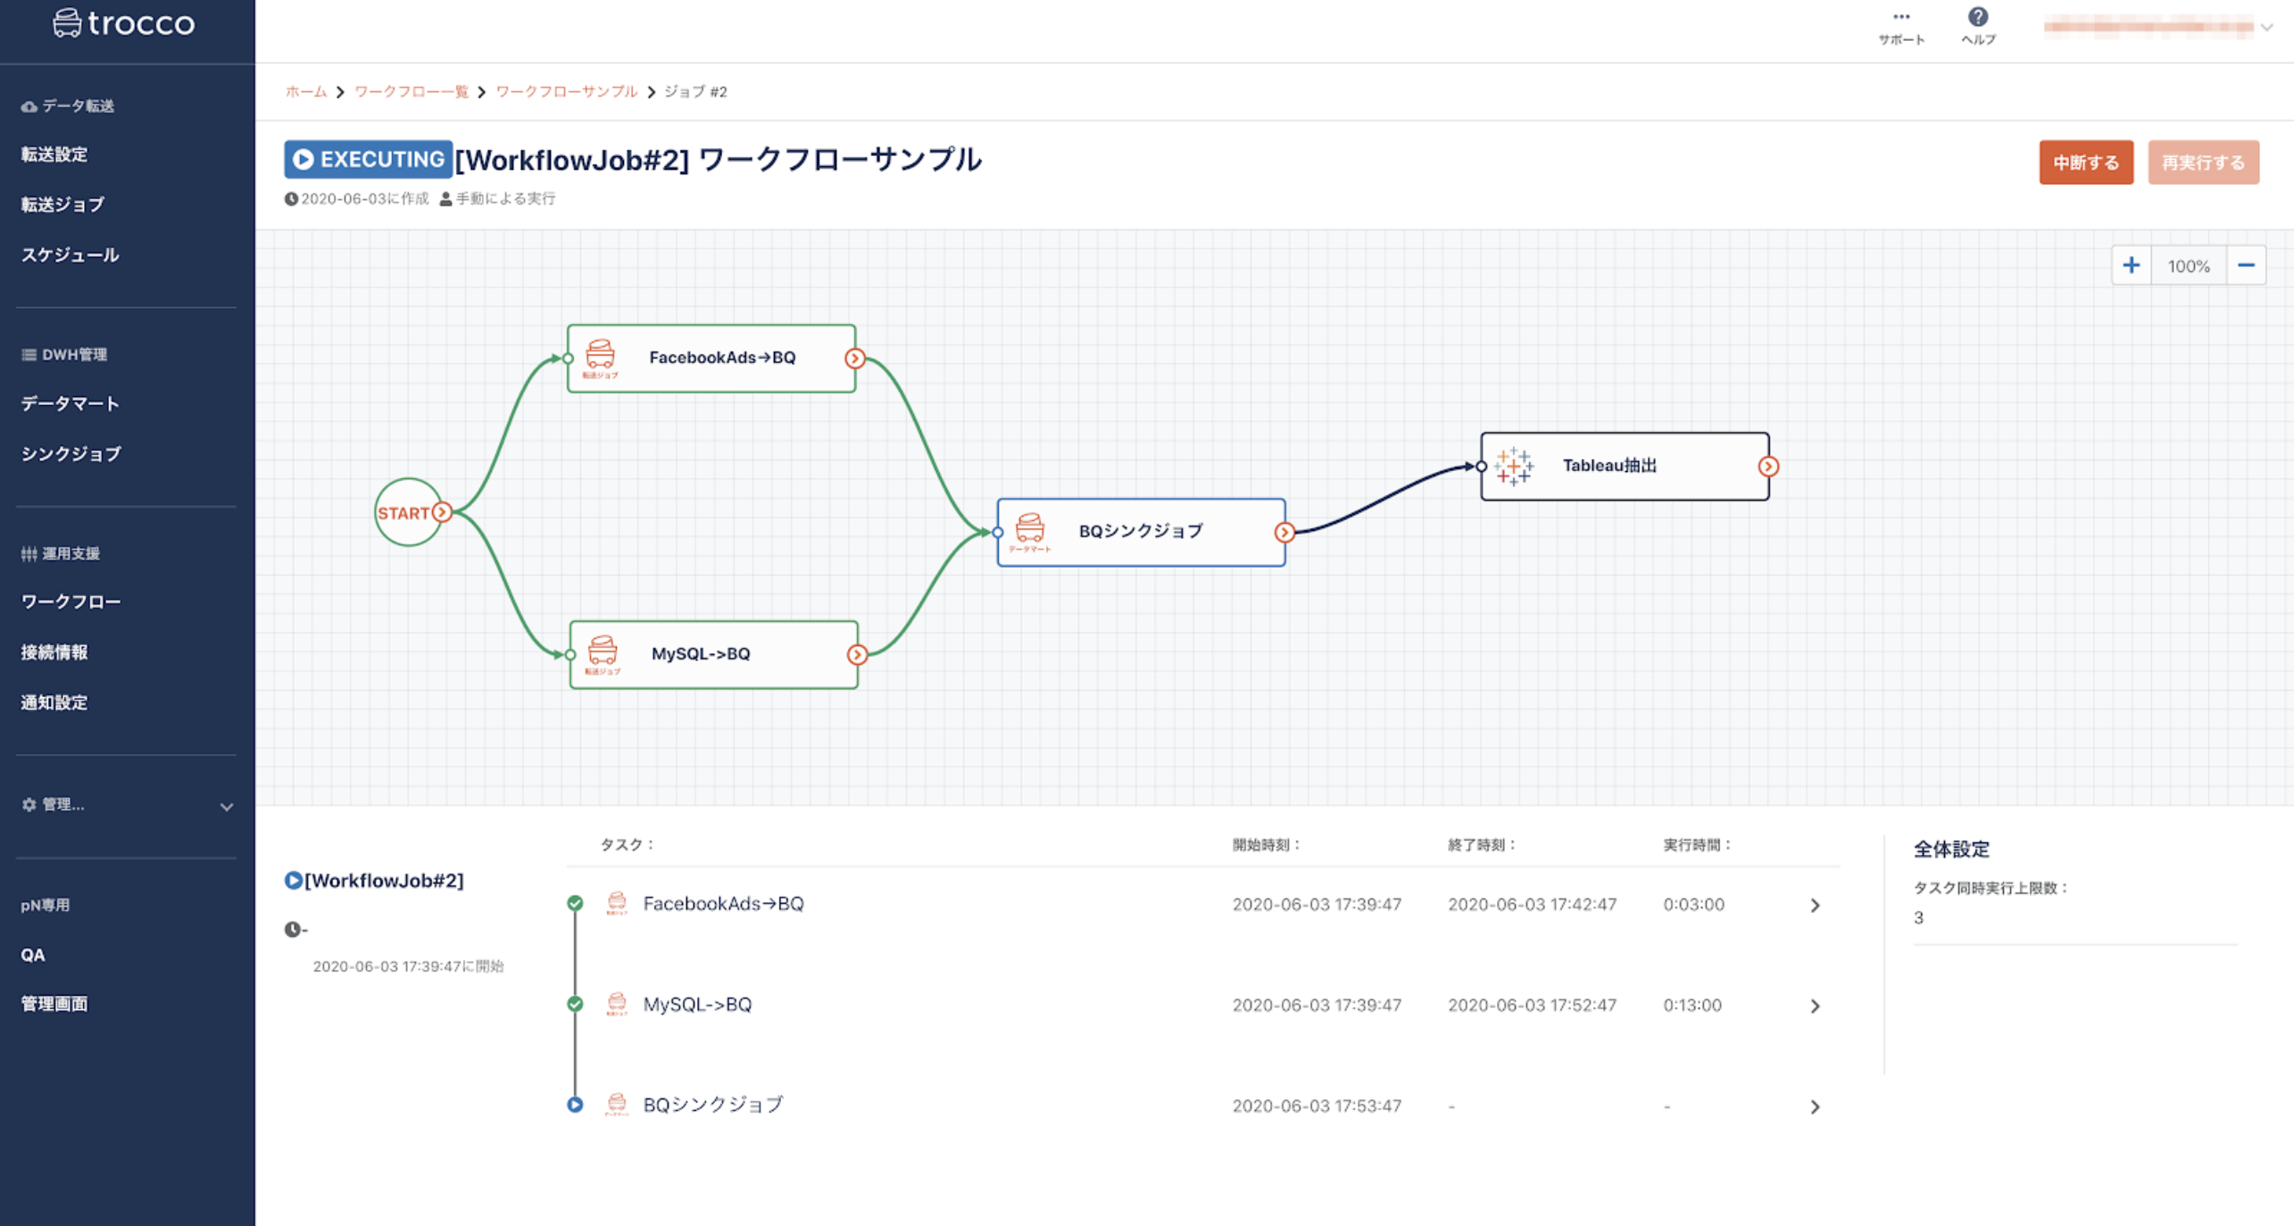Image resolution: width=2294 pixels, height=1226 pixels.
Task: Expand FacebookAds→BQ task row chevron
Action: pyautogui.click(x=1815, y=906)
